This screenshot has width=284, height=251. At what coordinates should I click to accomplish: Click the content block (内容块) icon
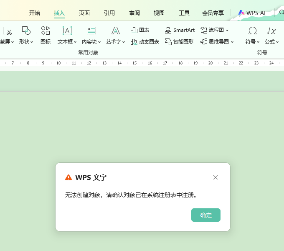91,31
